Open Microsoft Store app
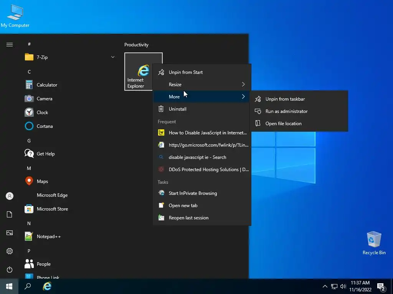This screenshot has width=393, height=294. (x=70, y=209)
